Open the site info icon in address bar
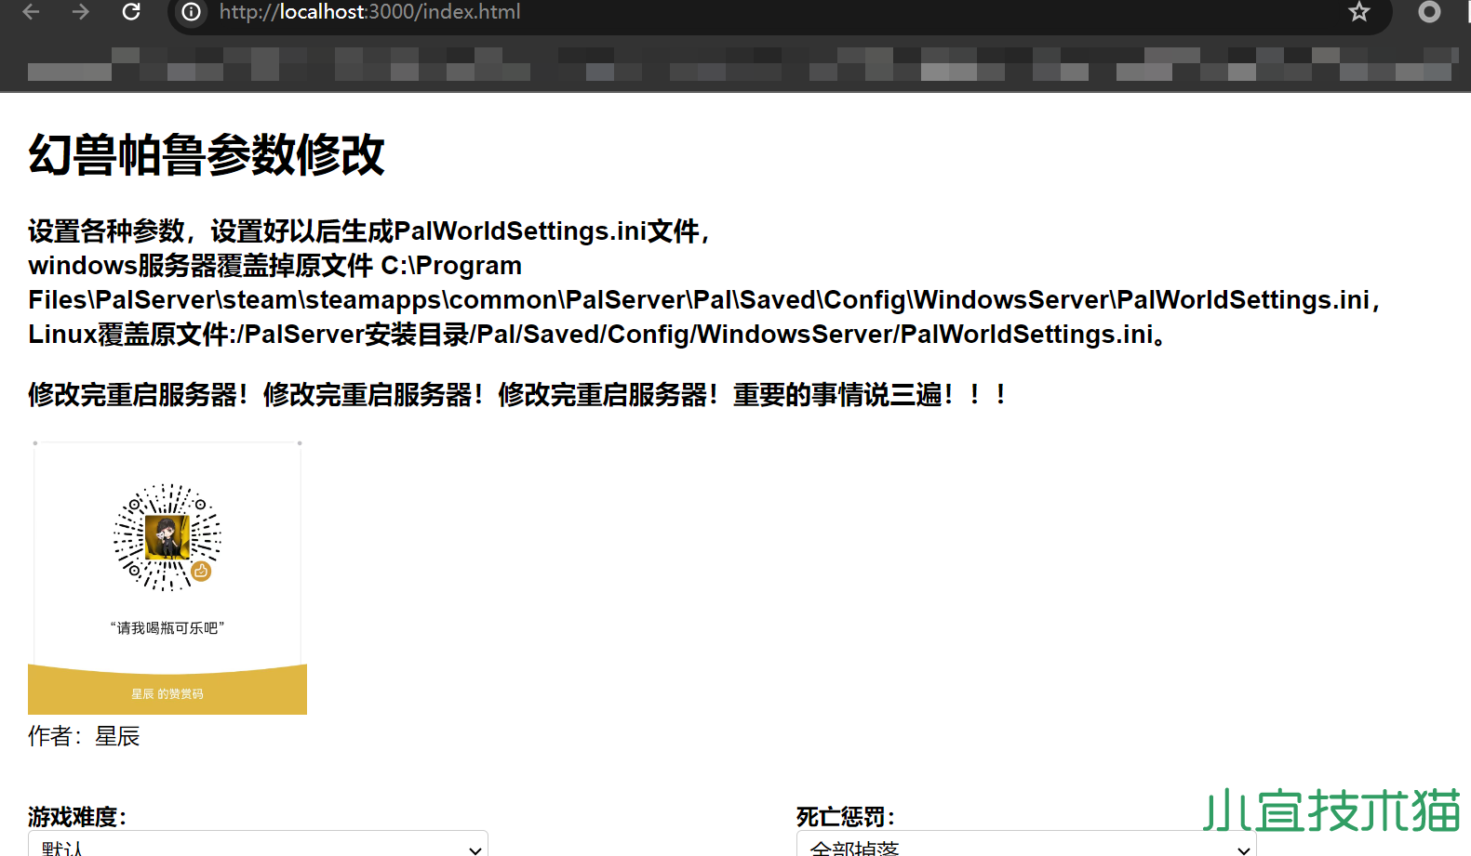Viewport: 1471px width, 856px height. point(191,11)
